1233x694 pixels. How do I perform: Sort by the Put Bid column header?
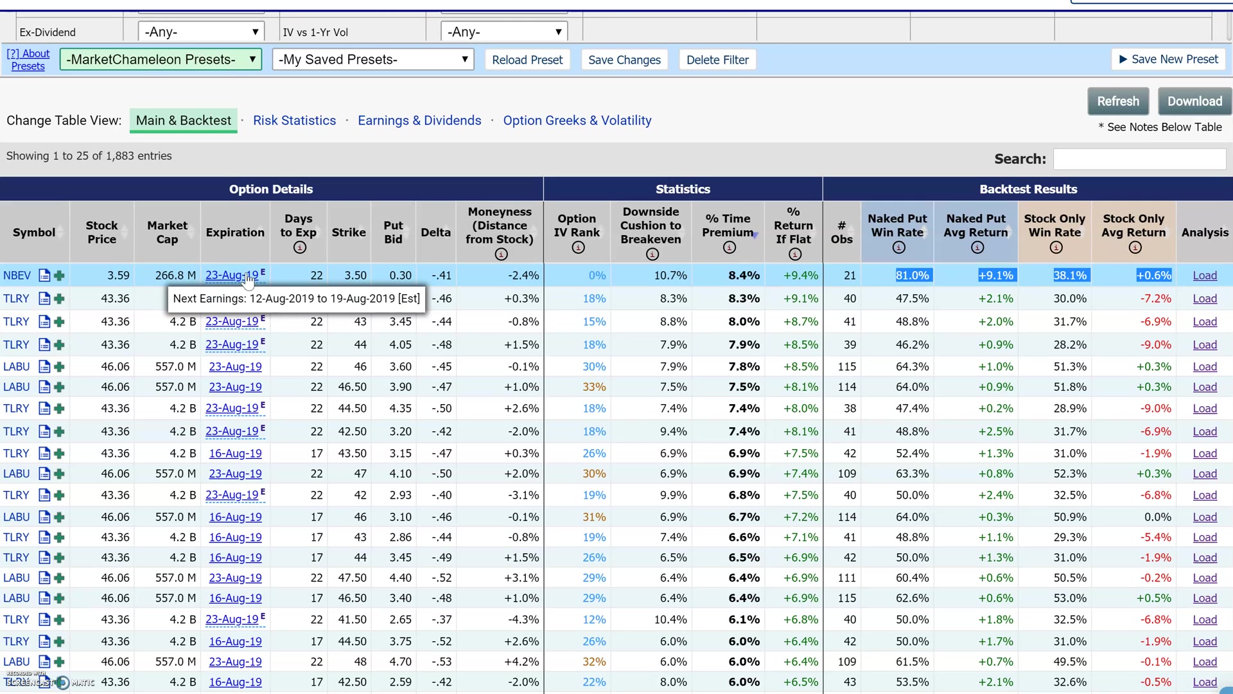coord(393,233)
